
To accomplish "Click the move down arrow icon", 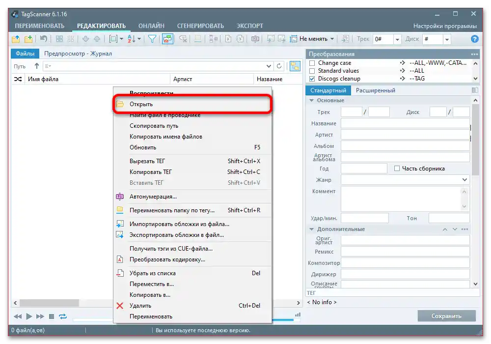I will point(85,39).
